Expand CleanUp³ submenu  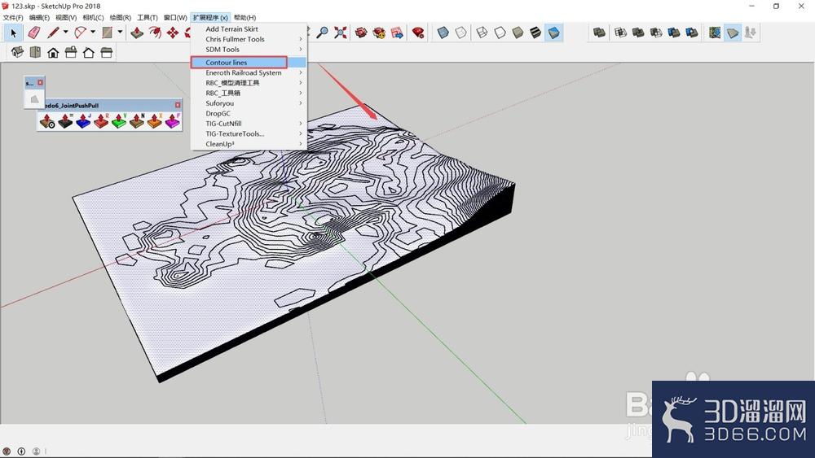pyautogui.click(x=249, y=144)
